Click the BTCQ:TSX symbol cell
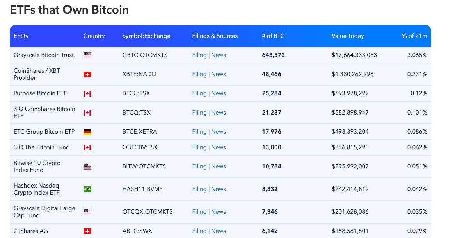The image size is (455, 238). tap(137, 113)
